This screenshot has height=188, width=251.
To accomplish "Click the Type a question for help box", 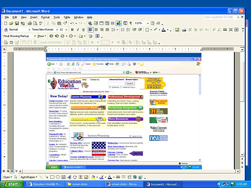I will coord(219,17).
